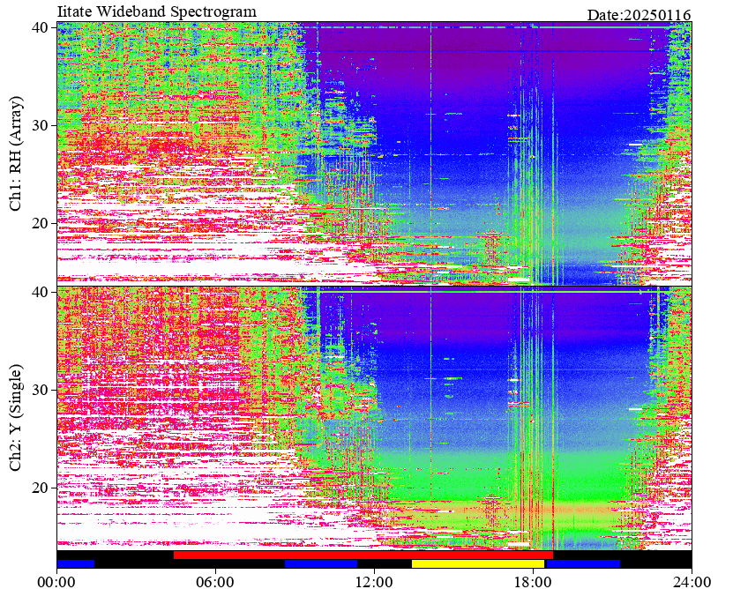748x589 pixels.
Task: Click the 40 tick on Ch2 axis
Action: (x=40, y=292)
